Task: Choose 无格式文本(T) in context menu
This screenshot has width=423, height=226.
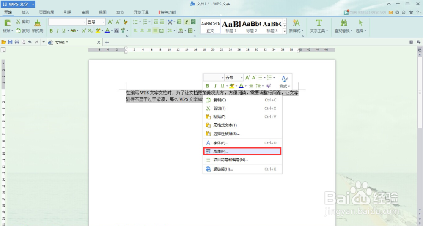Action: point(242,125)
